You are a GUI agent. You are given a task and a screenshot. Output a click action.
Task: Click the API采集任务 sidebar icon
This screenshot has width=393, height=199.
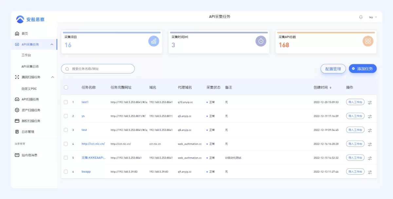pyautogui.click(x=17, y=44)
